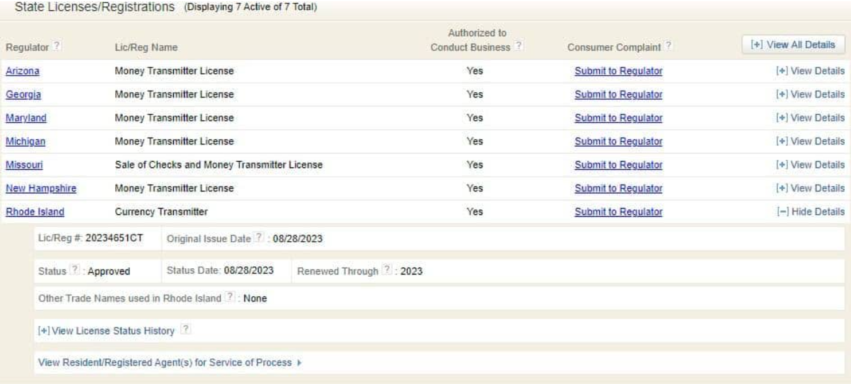Collapse Rhode Island with Hide Details

(810, 211)
